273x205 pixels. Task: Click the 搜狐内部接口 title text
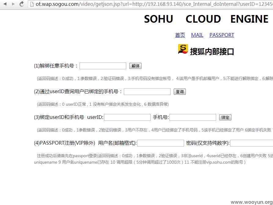(212, 52)
